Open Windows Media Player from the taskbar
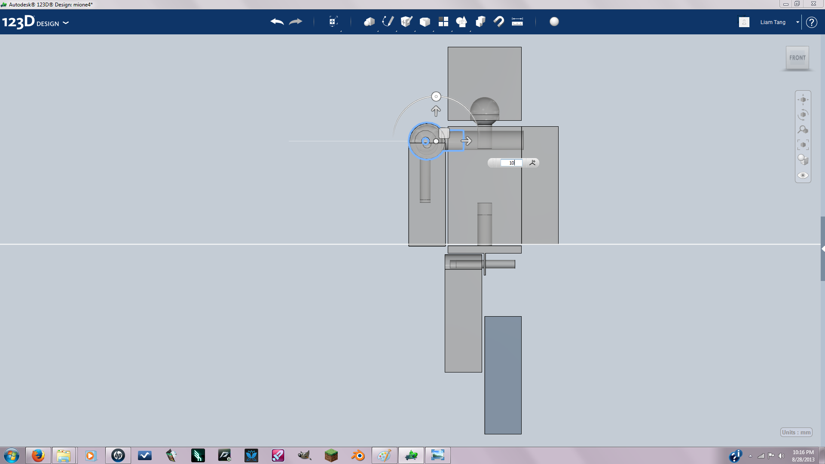Image resolution: width=825 pixels, height=464 pixels. pyautogui.click(x=90, y=455)
